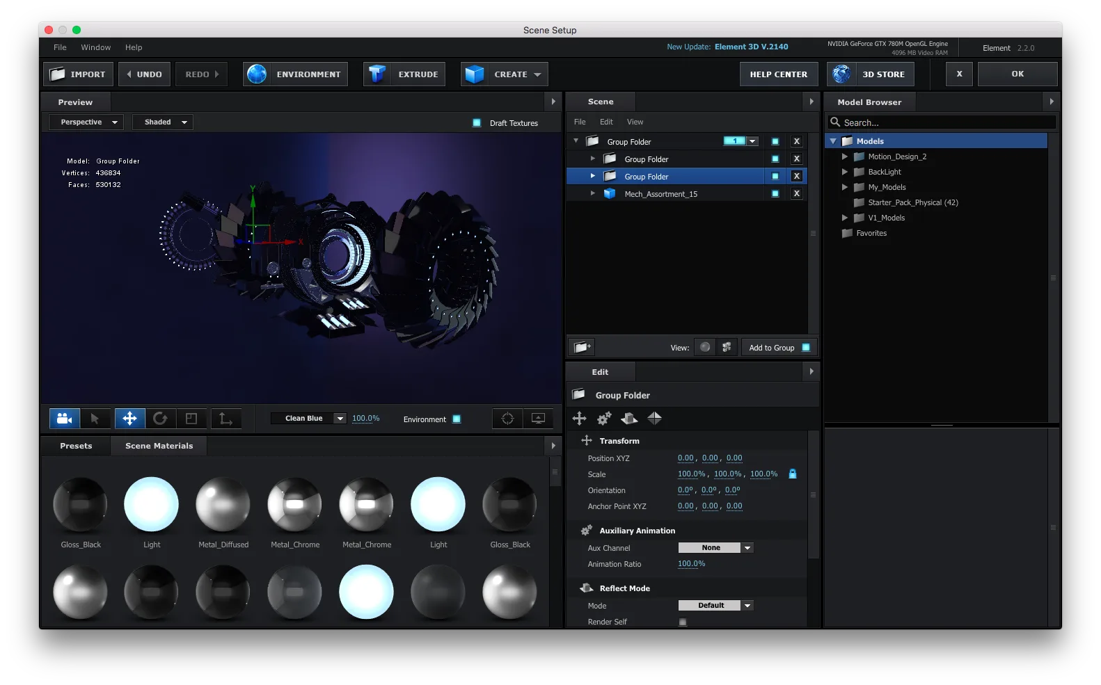Select the Metal_Diffused material sphere
The height and width of the screenshot is (685, 1101).
(223, 504)
